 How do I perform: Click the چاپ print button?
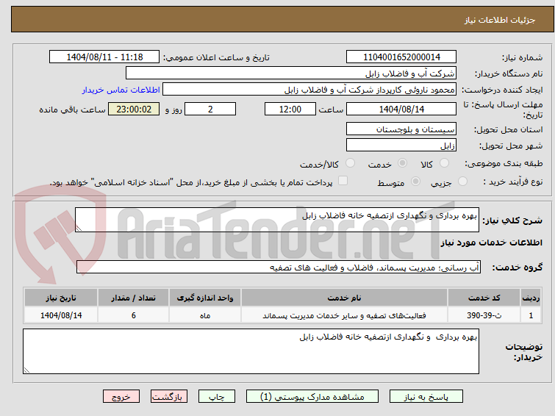[217, 397]
